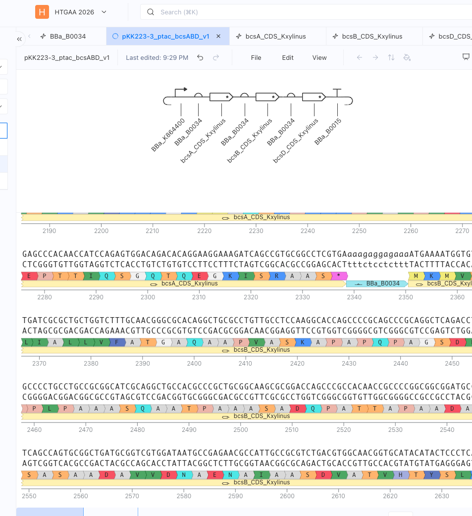Select the bcsA_CDS_Kxylinus diagram label
Image resolution: width=472 pixels, height=516 pixels.
[203, 141]
